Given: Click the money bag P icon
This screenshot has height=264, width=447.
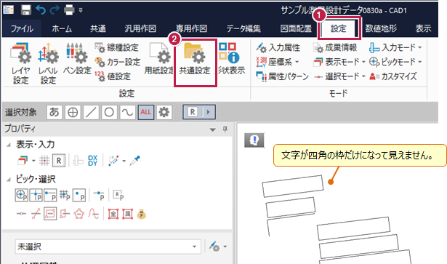Looking at the screenshot, I should (x=142, y=214).
